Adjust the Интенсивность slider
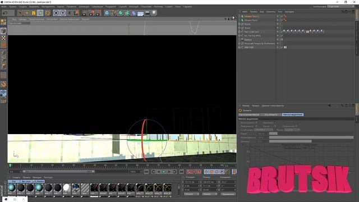The image size is (359, 202). click(x=311, y=137)
